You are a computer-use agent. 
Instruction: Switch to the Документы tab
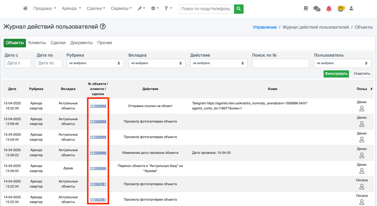coord(81,43)
